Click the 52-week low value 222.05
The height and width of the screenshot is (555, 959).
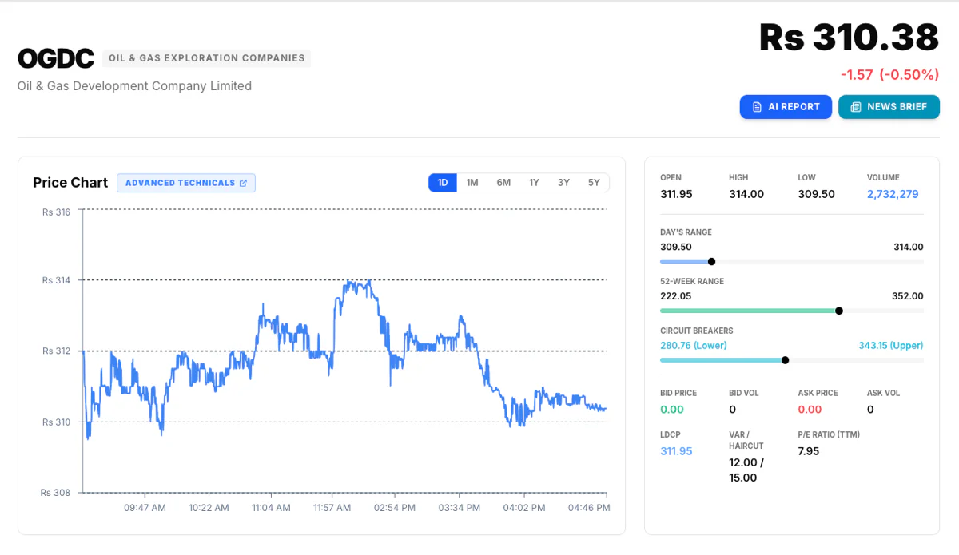tap(676, 296)
